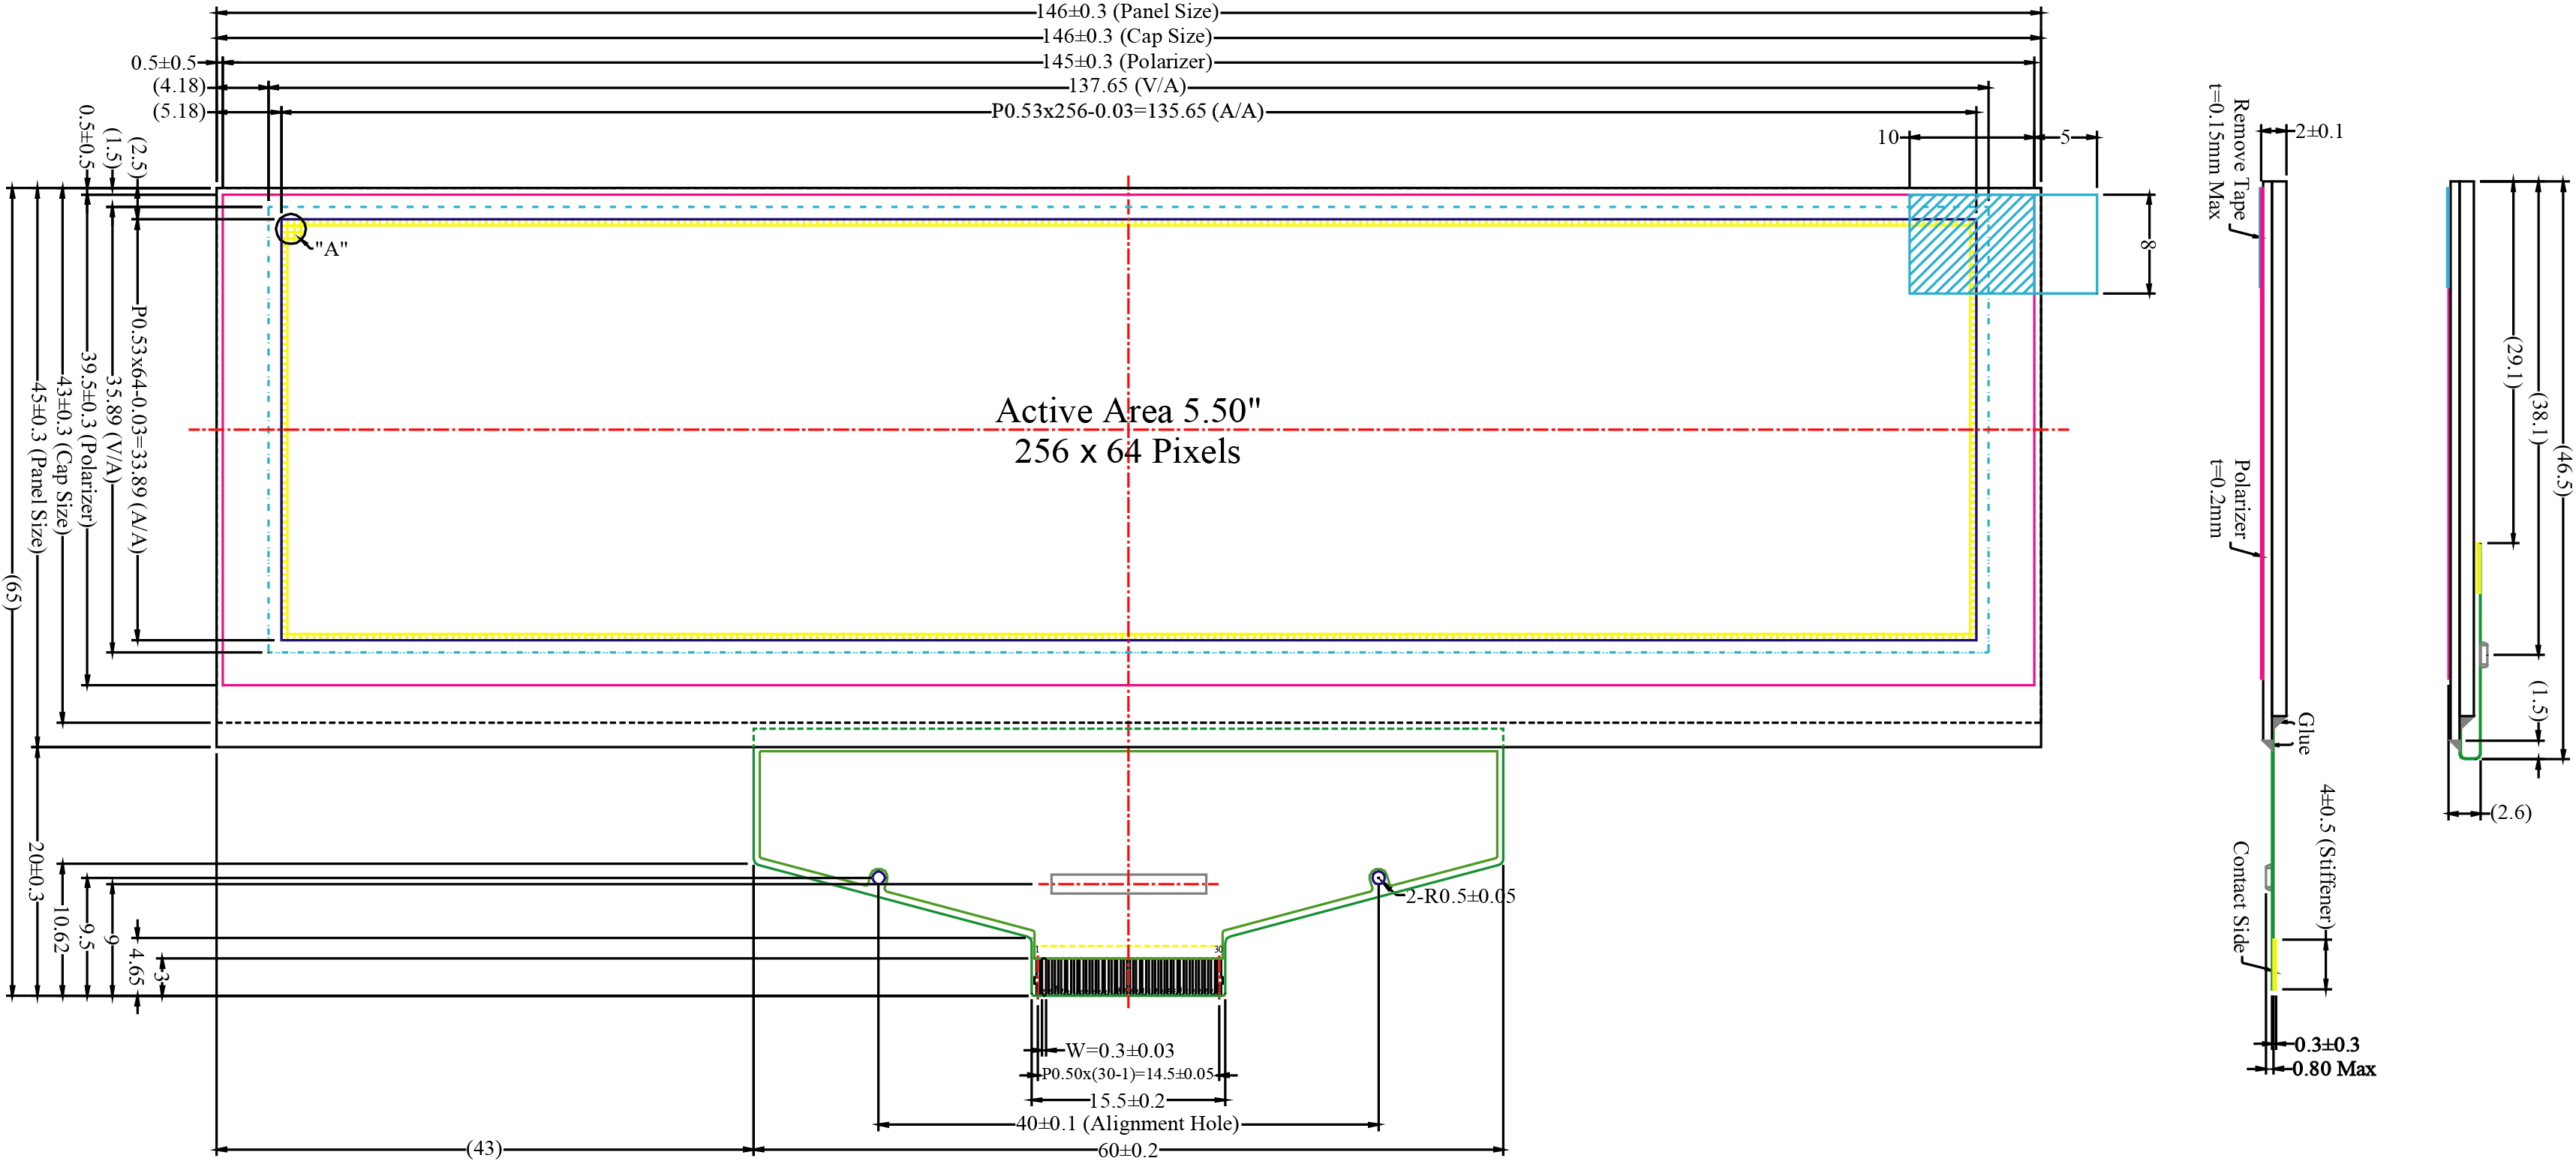Click the 'P0.50x(30-1)=14.5±0.05' pitch label
The width and height of the screenshot is (2576, 1164).
pos(1128,1075)
